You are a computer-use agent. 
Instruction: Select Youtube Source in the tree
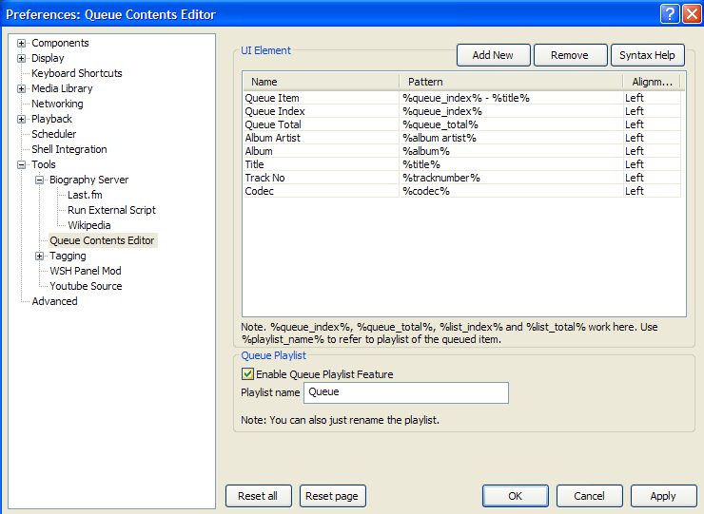pos(86,286)
